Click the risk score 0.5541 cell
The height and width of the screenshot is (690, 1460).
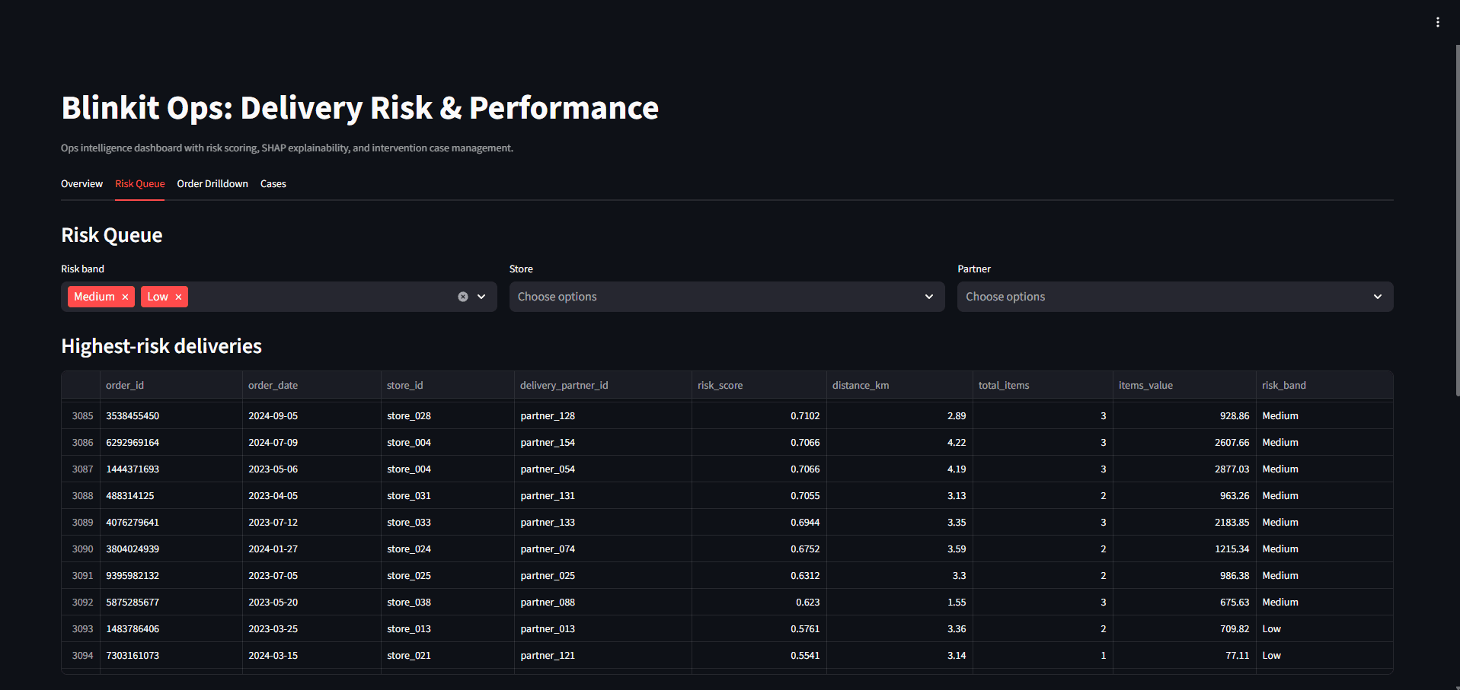pos(759,656)
